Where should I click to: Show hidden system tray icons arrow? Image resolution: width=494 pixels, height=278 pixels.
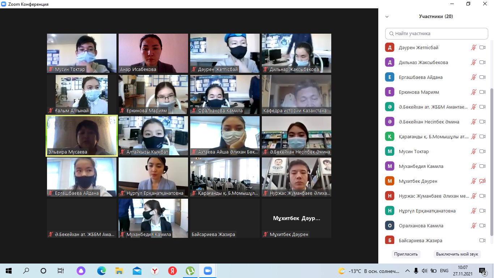[407, 271]
